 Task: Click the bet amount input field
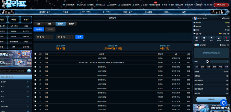coord(219,61)
